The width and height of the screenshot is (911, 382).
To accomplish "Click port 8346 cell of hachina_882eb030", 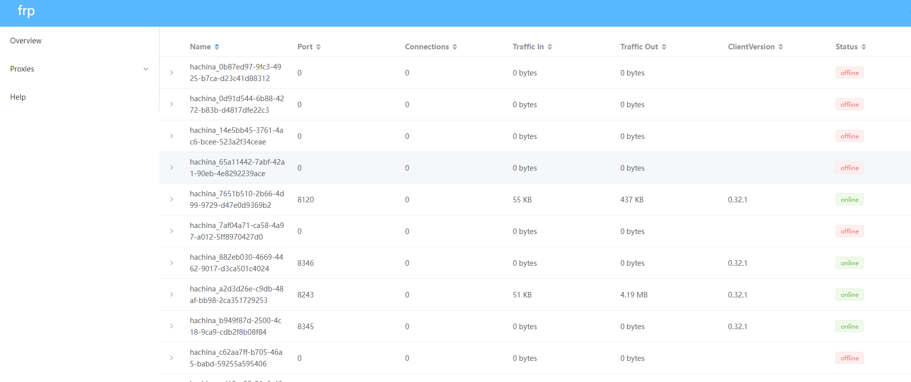I will [x=305, y=263].
